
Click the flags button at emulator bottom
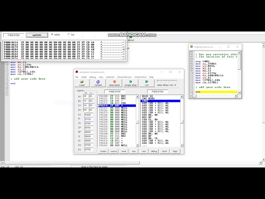[175, 151]
